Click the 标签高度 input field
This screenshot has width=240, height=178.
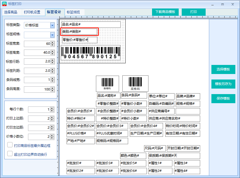pyautogui.click(x=37, y=53)
